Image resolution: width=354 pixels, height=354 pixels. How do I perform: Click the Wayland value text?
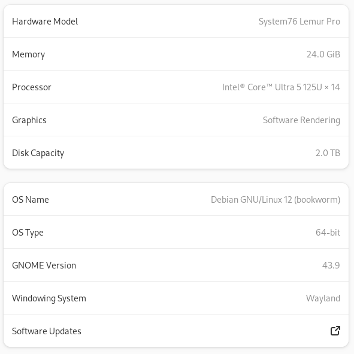(323, 298)
